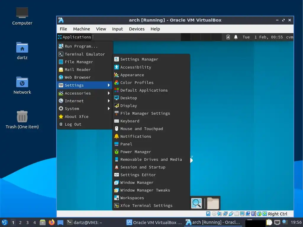Click the Window Manager icon

[117, 183]
